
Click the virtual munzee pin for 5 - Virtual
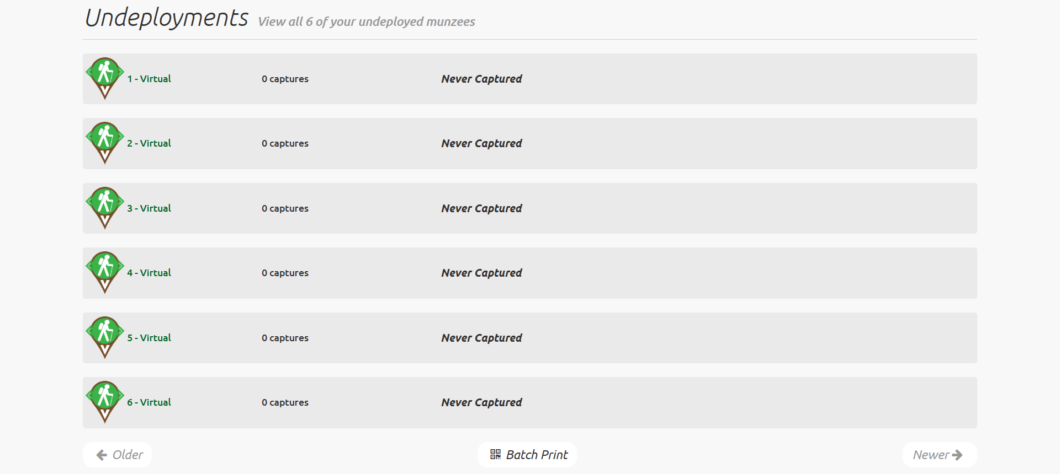click(105, 336)
